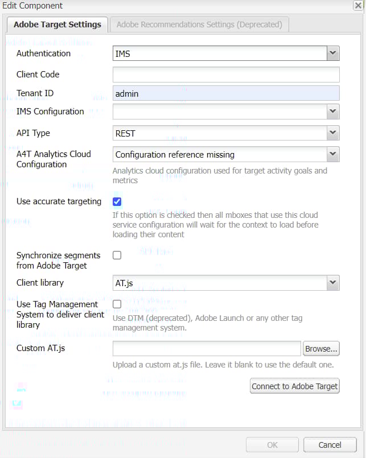
Task: Open the API Type dropdown arrow
Action: (x=333, y=133)
